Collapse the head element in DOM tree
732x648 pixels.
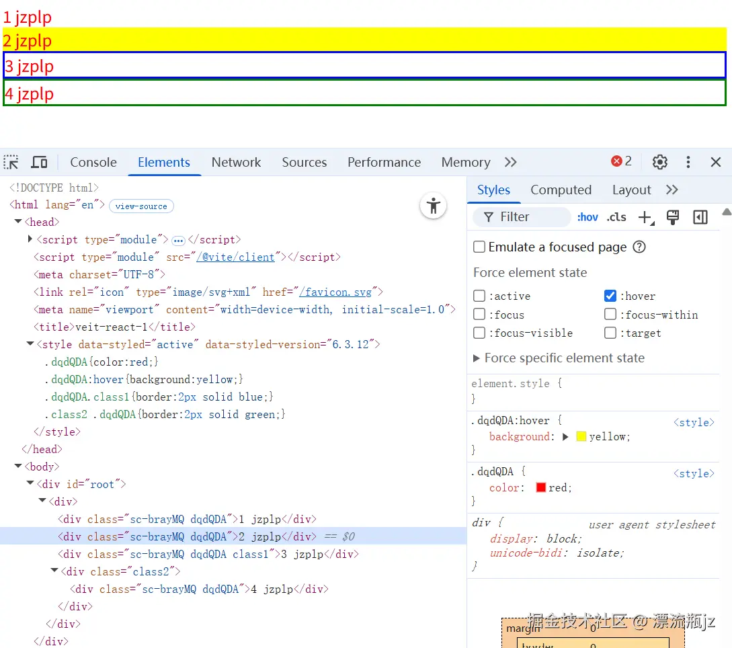tap(17, 221)
